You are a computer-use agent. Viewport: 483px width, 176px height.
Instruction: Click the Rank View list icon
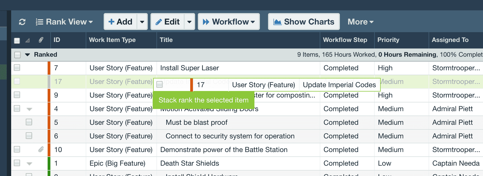39,22
